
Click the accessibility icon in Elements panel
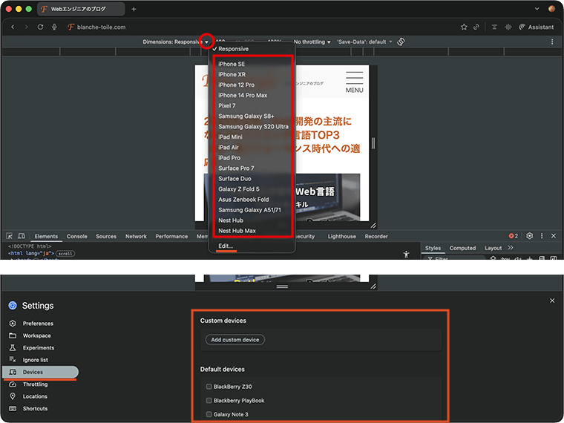[x=406, y=254]
